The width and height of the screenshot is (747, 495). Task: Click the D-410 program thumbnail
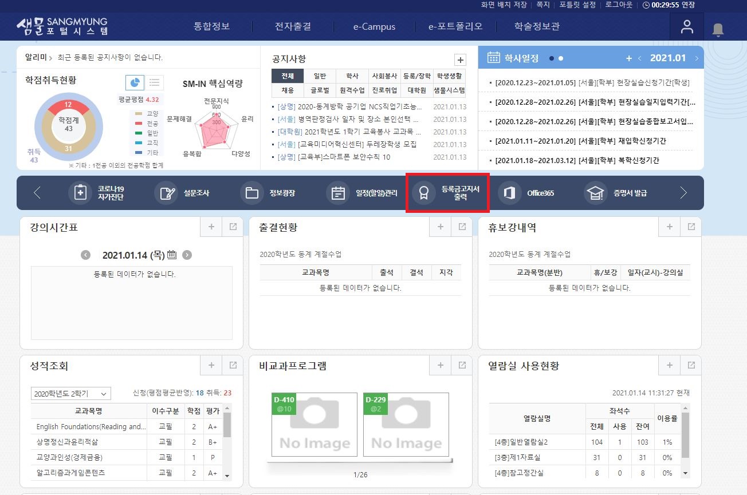click(314, 424)
